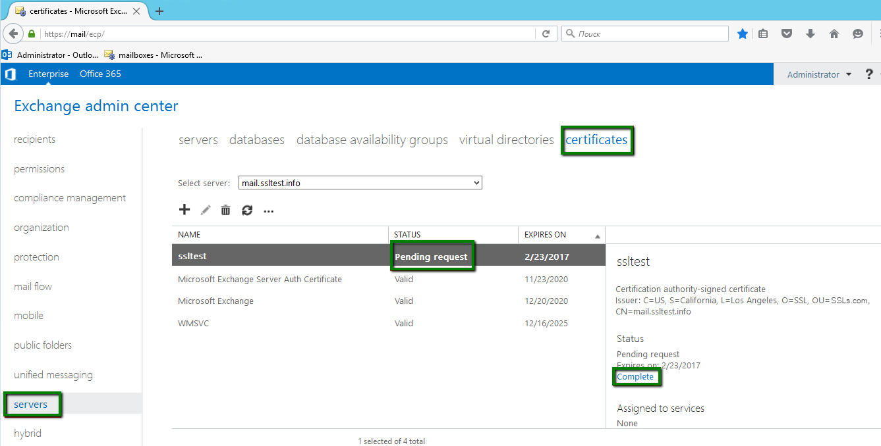Click the green padlock site identity icon
This screenshot has width=881, height=446.
click(x=32, y=34)
